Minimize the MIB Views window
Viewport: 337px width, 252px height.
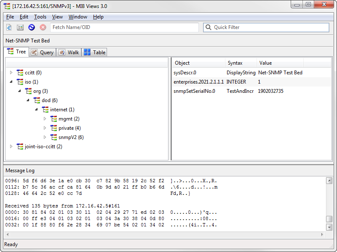(x=297, y=5)
